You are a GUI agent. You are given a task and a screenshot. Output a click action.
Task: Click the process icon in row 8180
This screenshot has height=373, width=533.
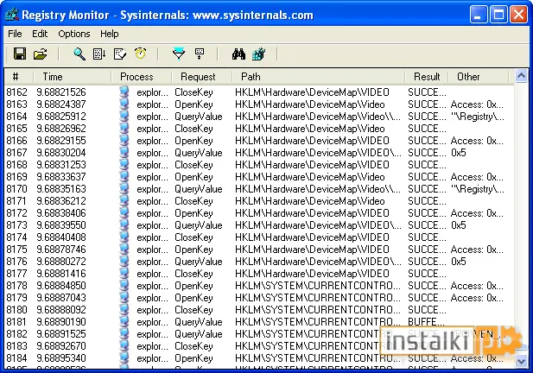[124, 310]
